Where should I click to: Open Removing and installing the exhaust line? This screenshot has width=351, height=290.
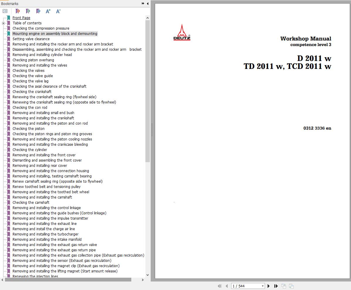45,224
